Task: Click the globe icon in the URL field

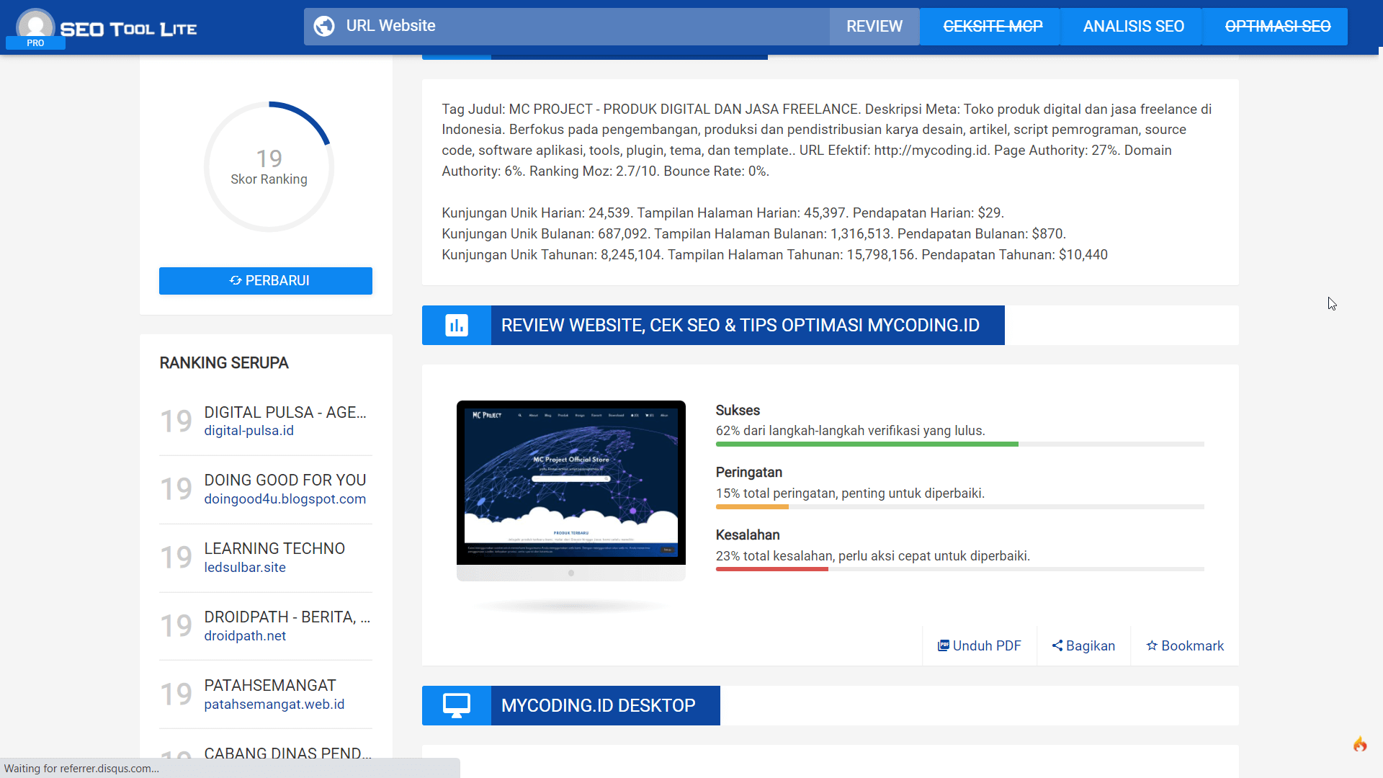Action: [x=324, y=26]
